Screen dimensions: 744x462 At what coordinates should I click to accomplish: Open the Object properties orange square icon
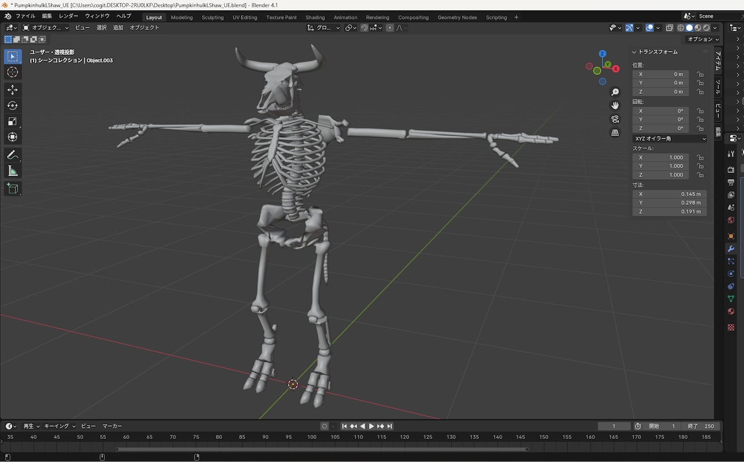pos(731,236)
